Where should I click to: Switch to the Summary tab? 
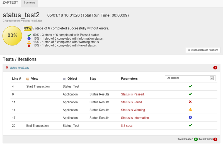pyautogui.click(x=30, y=3)
